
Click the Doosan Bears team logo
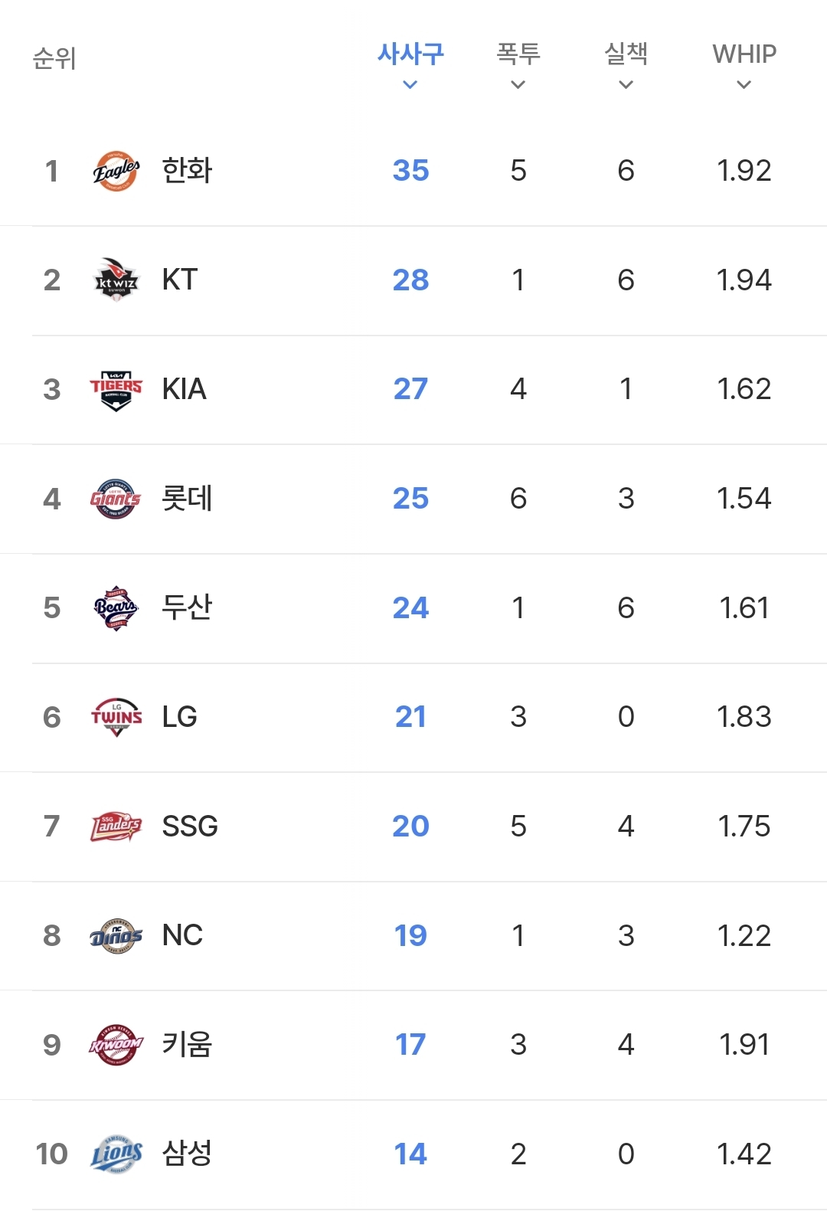116,608
